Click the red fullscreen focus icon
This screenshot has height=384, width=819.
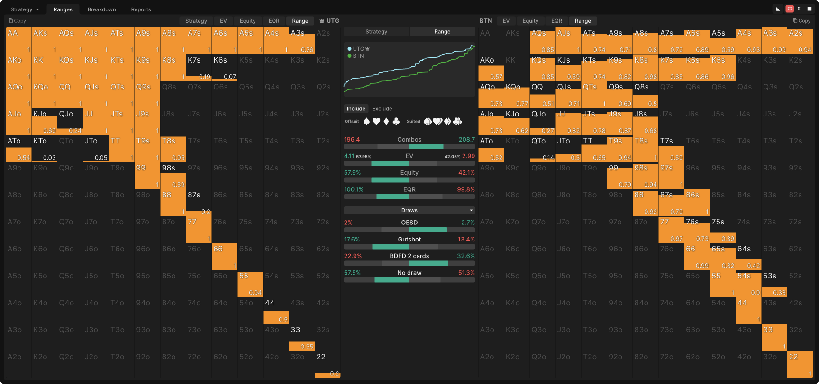[x=790, y=9]
